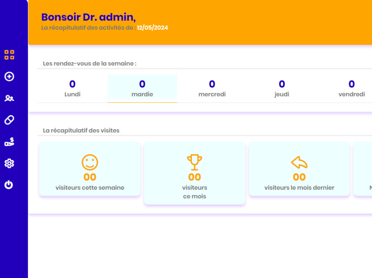Click the date 12/05/2024 in header
Screen dimensions: 372x278
click(x=153, y=28)
